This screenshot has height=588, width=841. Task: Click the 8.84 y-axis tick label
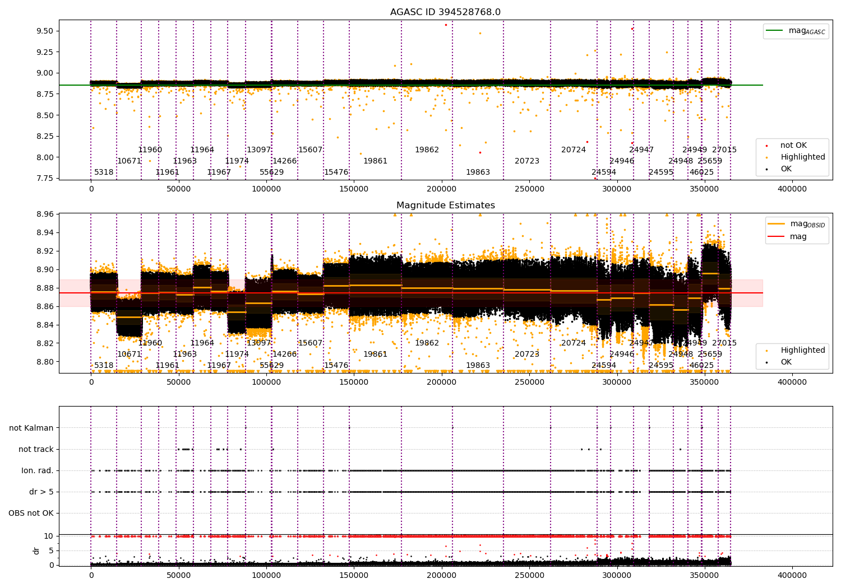tap(45, 325)
